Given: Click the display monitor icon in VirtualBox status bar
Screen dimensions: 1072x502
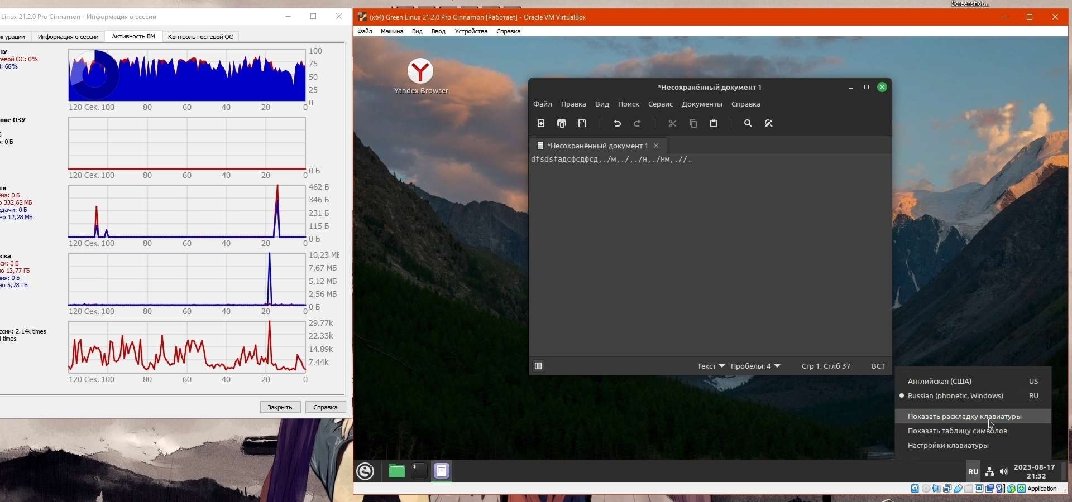Looking at the screenshot, I should (979, 489).
